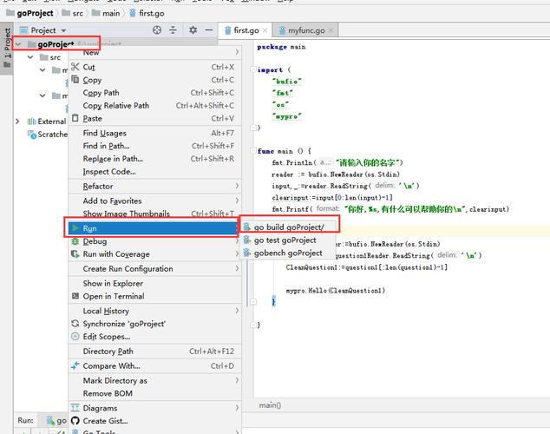Close the first.go tab

[x=265, y=30]
